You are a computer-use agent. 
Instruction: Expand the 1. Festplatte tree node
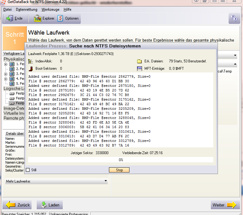pyautogui.click(x=6, y=64)
